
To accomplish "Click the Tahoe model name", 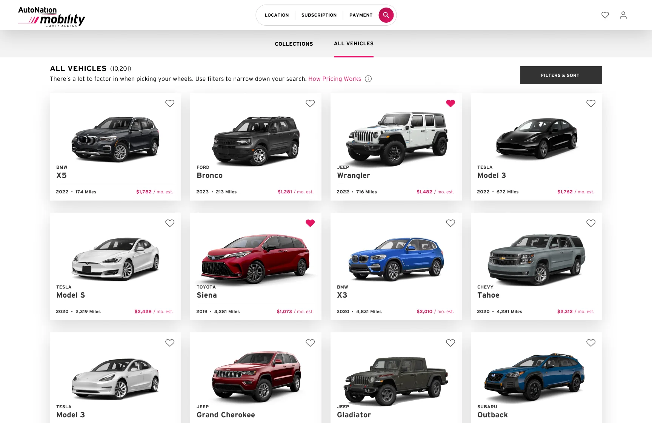I will point(488,295).
